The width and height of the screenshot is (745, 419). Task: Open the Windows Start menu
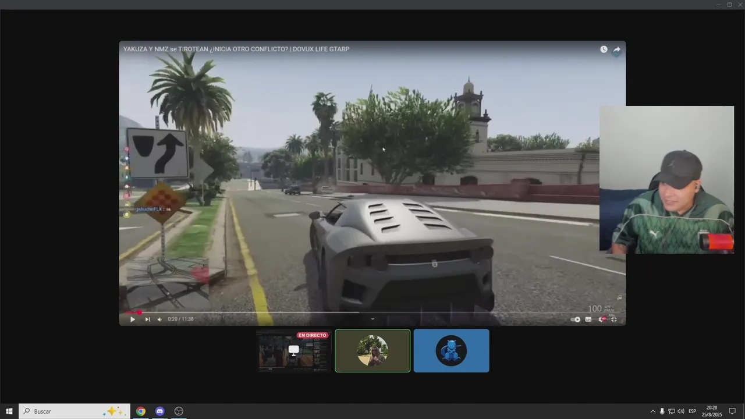point(9,411)
